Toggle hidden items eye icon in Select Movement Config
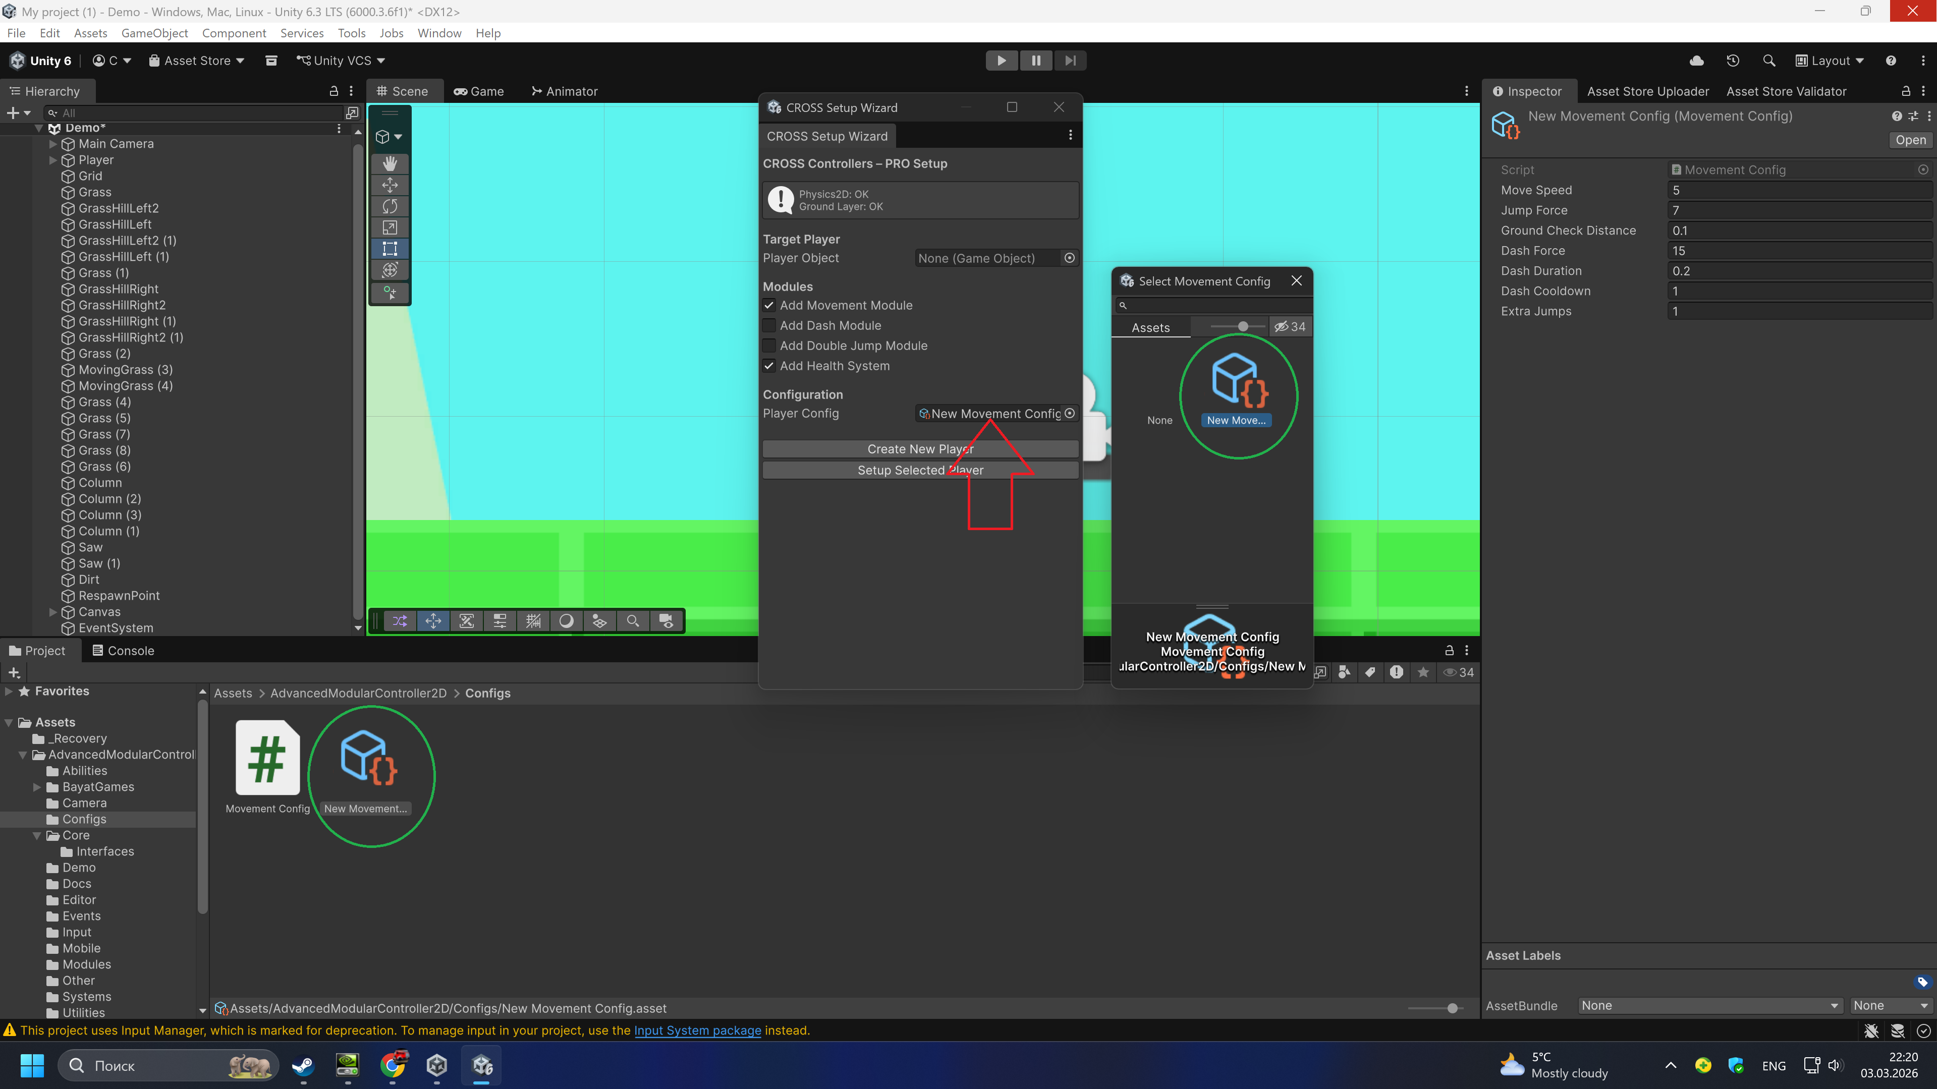Screen dimensions: 1937x1089 tap(1290, 326)
